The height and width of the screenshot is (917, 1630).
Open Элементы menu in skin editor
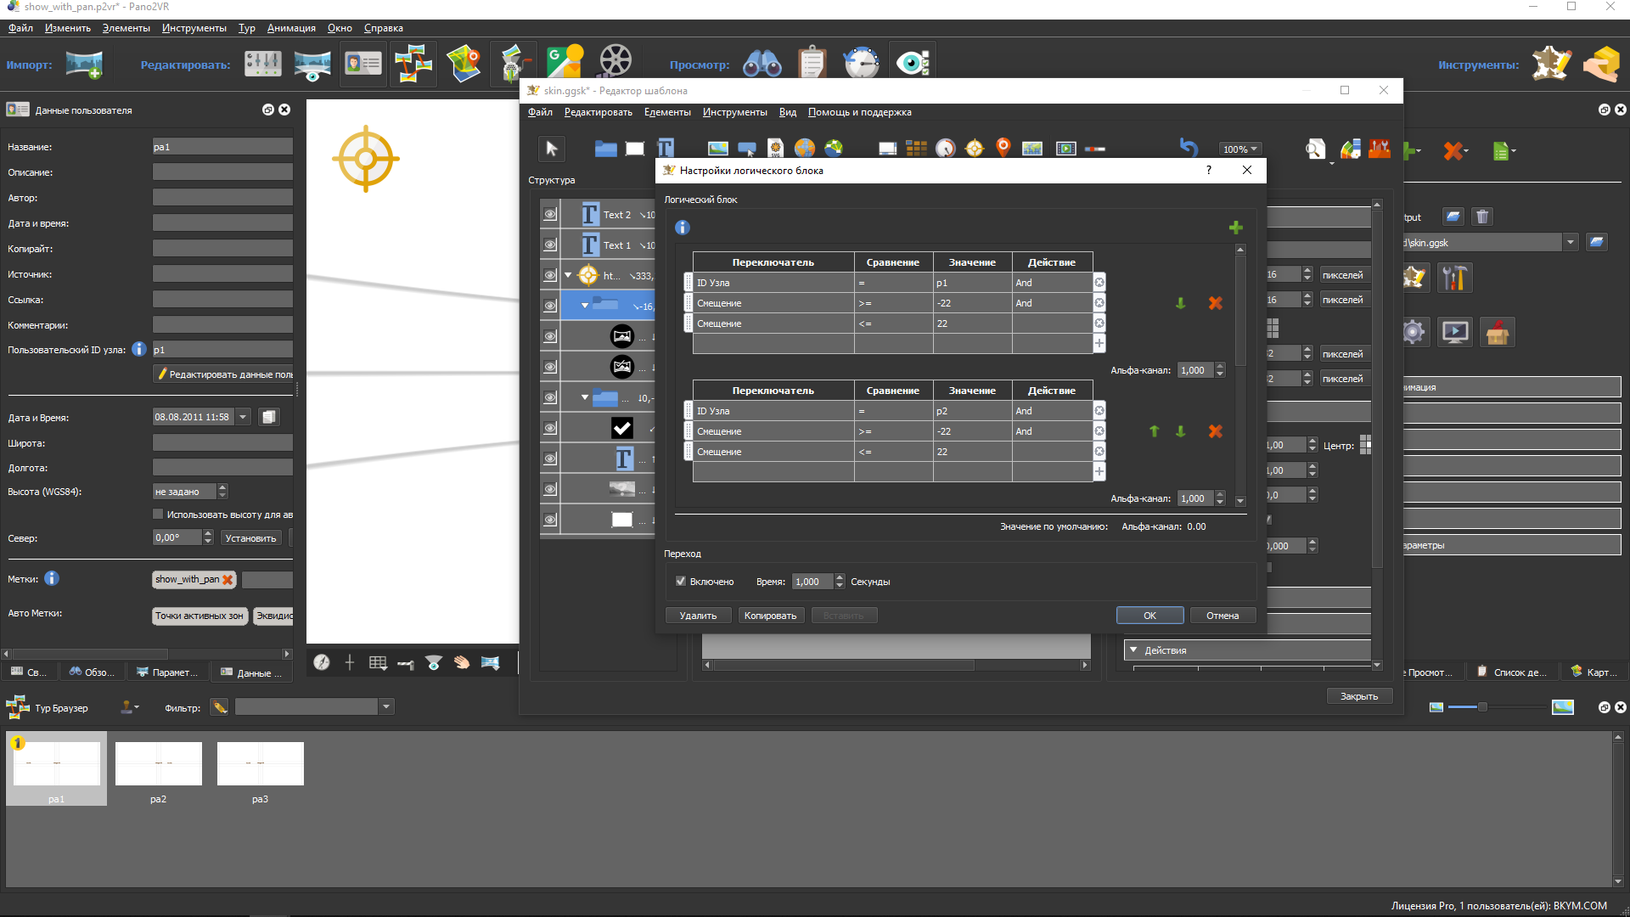tap(666, 112)
